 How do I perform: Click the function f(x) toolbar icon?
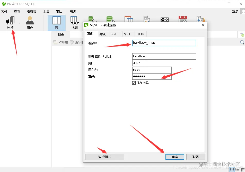pos(92,19)
